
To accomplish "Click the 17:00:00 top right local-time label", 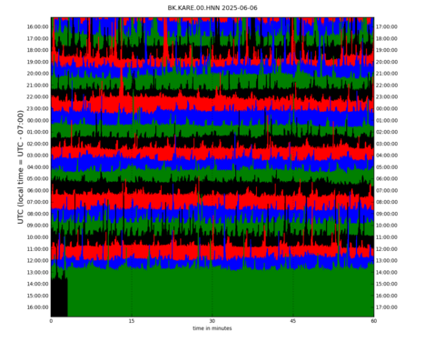I will click(x=387, y=26).
